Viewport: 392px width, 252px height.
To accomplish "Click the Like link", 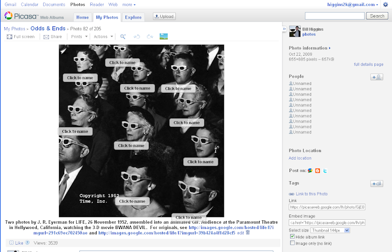I will [x=19, y=243].
